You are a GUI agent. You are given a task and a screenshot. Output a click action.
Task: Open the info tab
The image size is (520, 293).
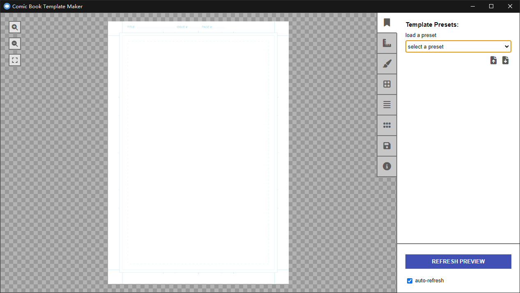click(387, 166)
